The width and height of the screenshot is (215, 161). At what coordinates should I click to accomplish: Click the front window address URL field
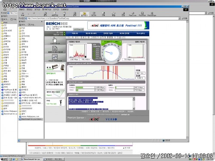(102, 18)
